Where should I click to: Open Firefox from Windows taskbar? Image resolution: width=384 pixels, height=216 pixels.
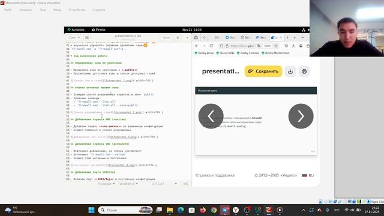tap(203, 210)
